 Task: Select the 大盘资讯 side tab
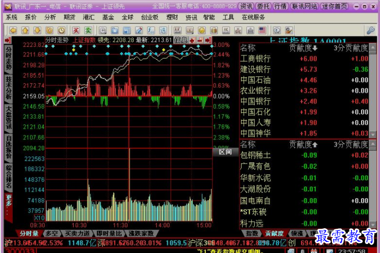[x=8, y=117]
